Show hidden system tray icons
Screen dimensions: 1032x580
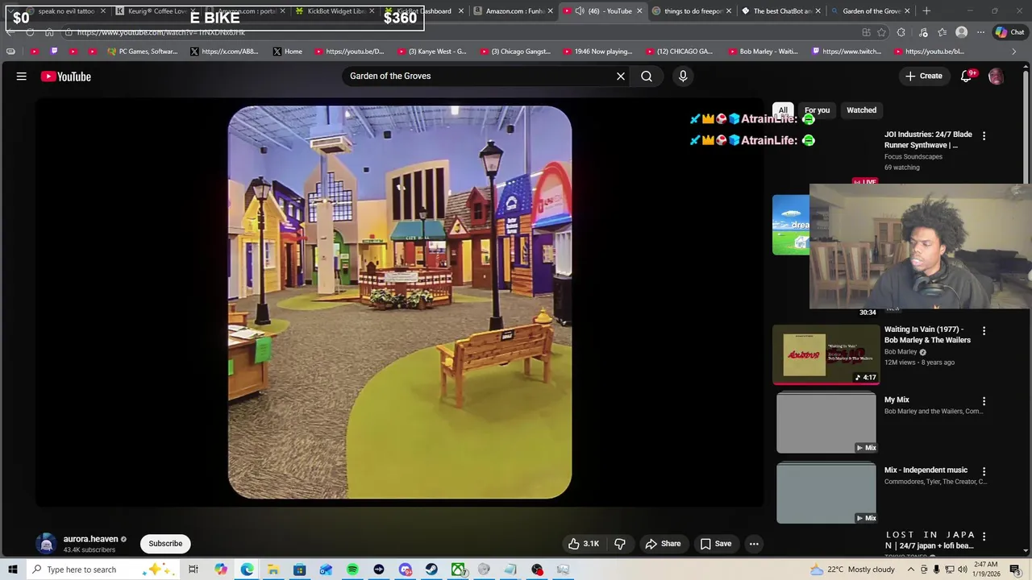pyautogui.click(x=911, y=570)
